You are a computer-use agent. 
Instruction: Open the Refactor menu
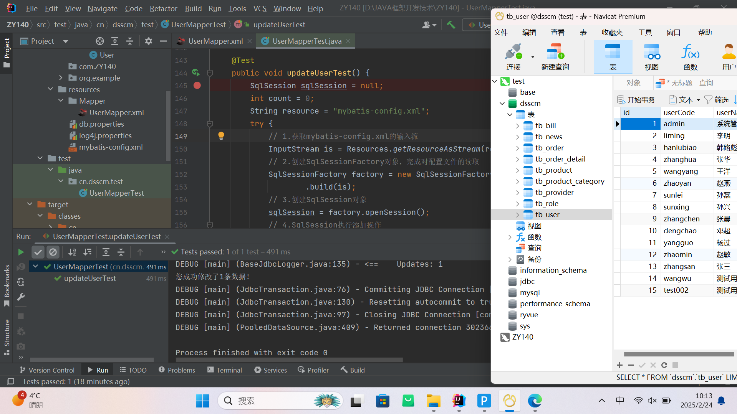point(163,8)
